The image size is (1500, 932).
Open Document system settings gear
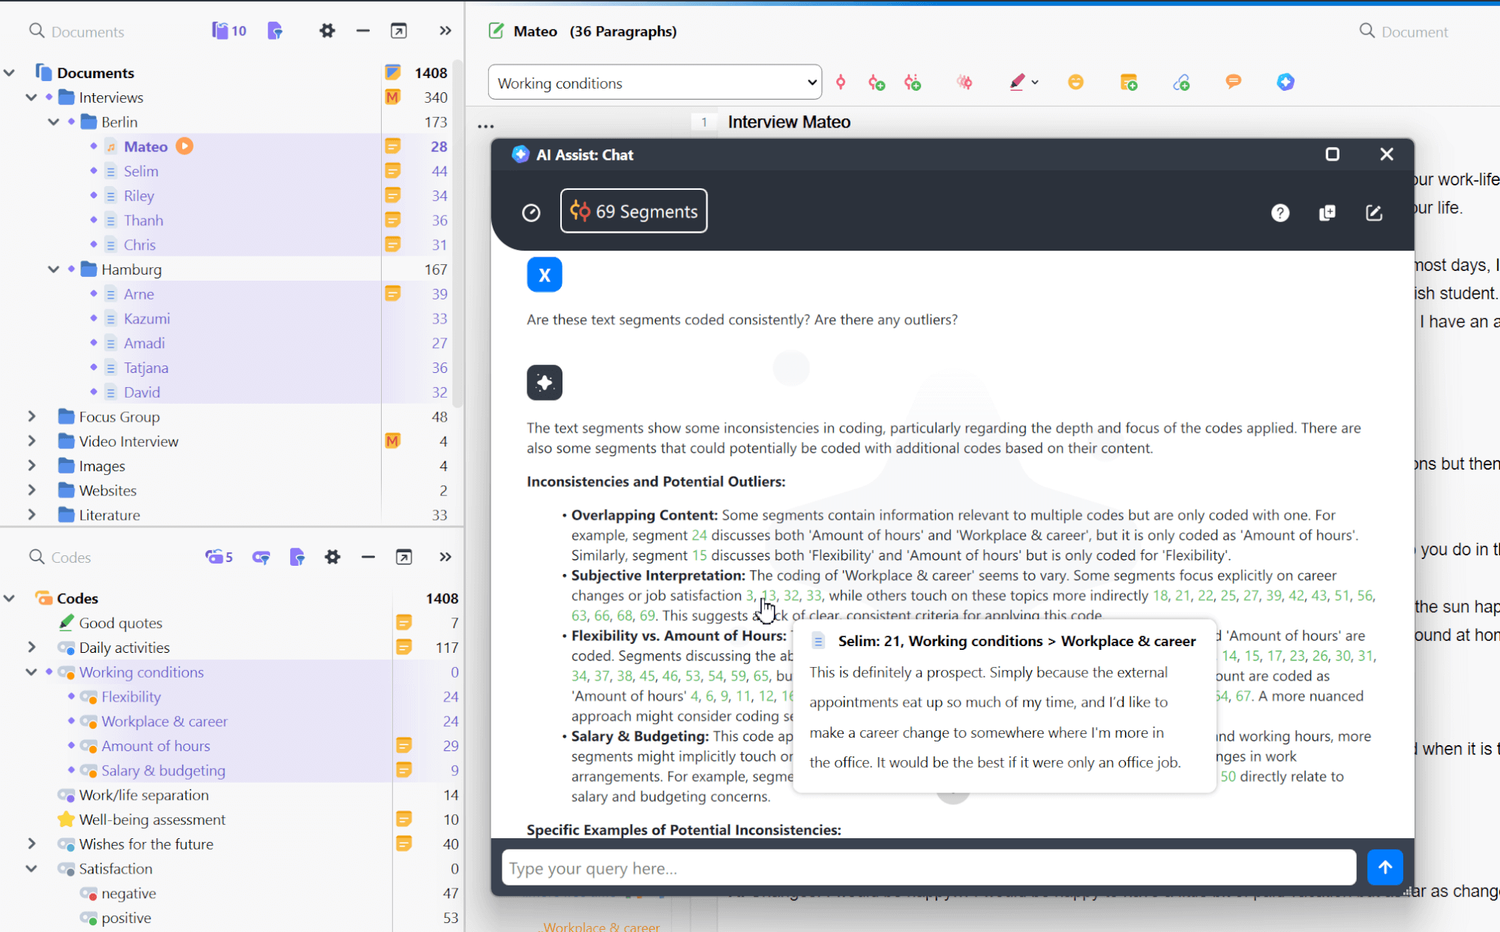[327, 31]
